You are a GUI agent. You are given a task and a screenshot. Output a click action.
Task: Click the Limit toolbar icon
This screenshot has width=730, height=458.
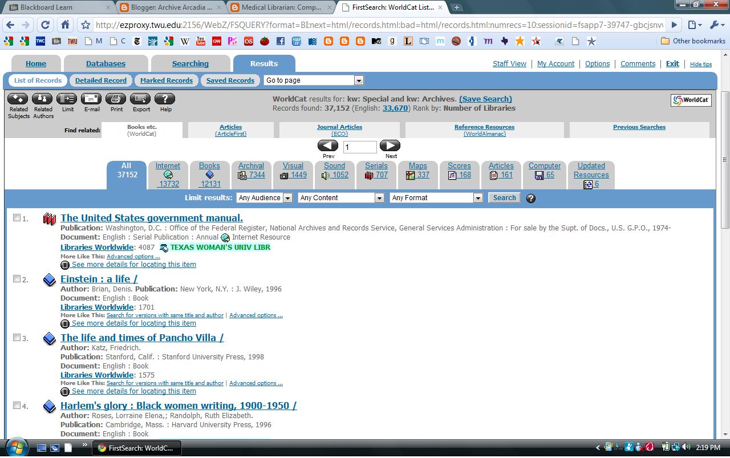[67, 99]
